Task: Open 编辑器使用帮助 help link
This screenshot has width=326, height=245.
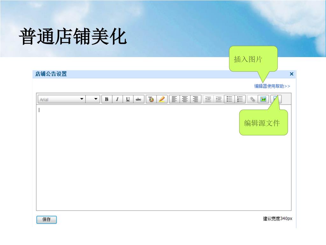Action: click(x=272, y=86)
